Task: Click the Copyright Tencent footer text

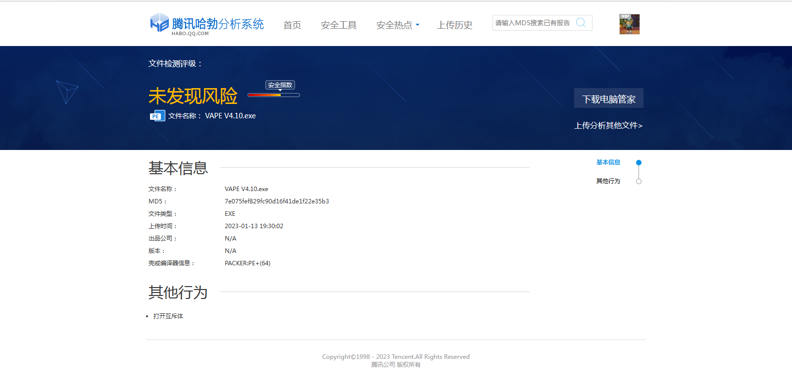Action: 396,357
